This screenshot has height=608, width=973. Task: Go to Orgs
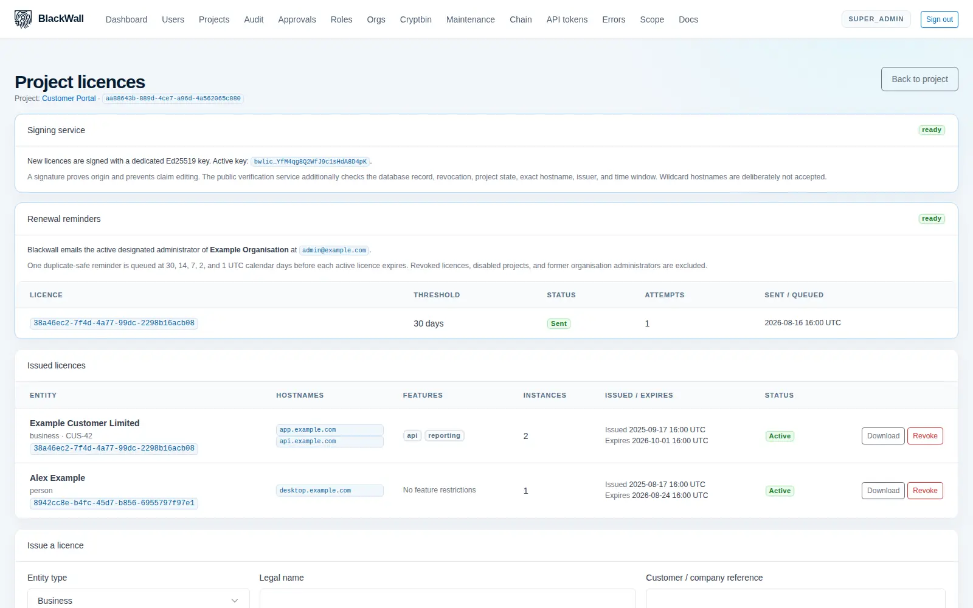click(x=376, y=19)
